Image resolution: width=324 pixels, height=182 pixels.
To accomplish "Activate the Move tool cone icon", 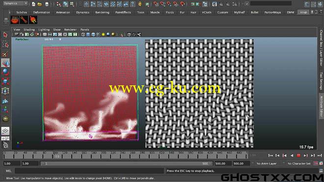I will (5, 63).
